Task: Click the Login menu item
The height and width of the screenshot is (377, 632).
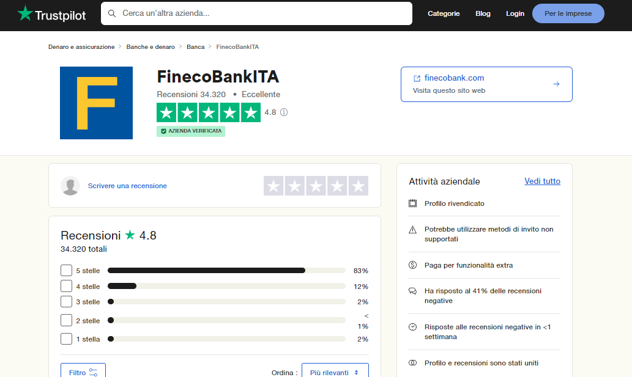Action: tap(515, 13)
